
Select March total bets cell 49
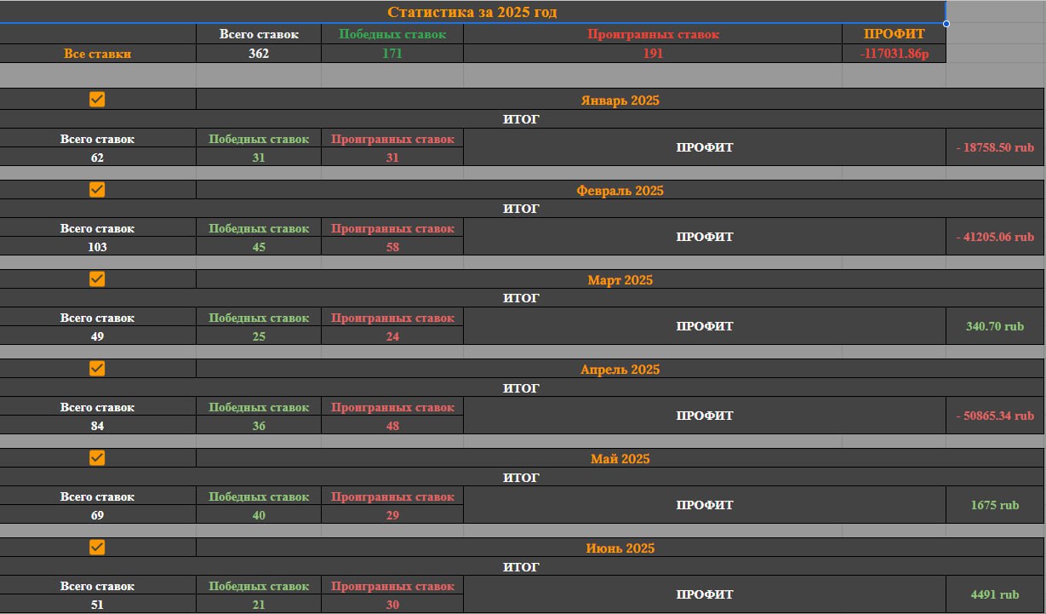(98, 336)
